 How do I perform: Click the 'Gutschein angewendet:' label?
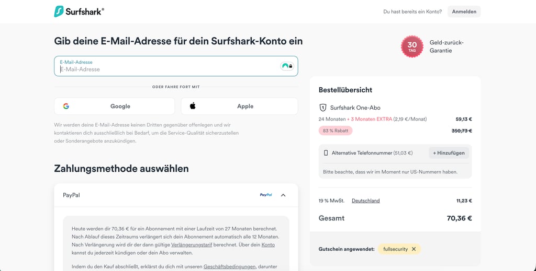(x=347, y=249)
